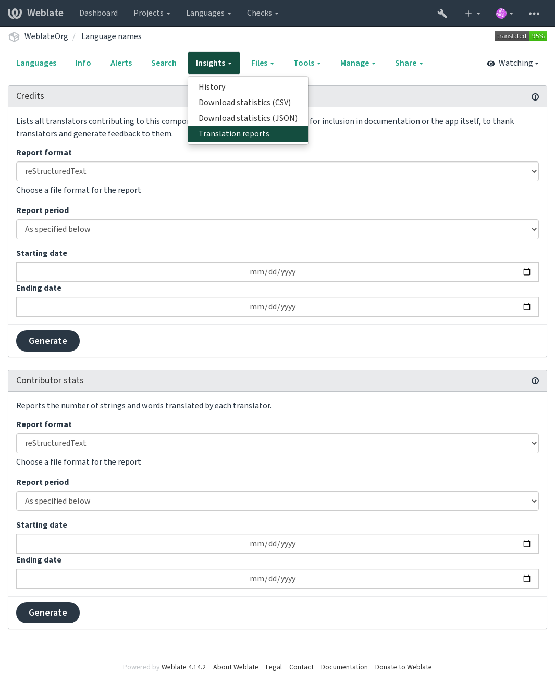Click the Generate button under Credits
This screenshot has width=555, height=687.
click(48, 341)
